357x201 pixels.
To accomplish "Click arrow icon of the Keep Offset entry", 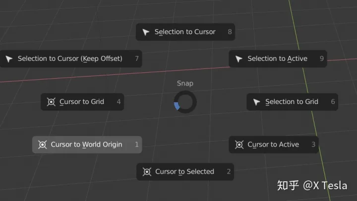I will [x=9, y=59].
